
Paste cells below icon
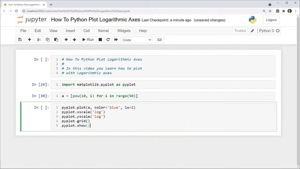(56, 39)
